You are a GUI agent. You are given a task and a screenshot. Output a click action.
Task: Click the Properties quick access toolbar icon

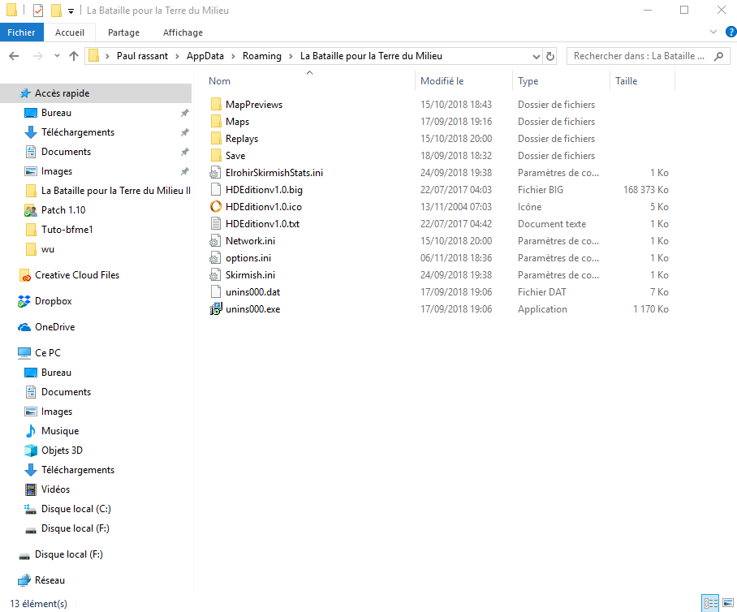click(x=38, y=11)
